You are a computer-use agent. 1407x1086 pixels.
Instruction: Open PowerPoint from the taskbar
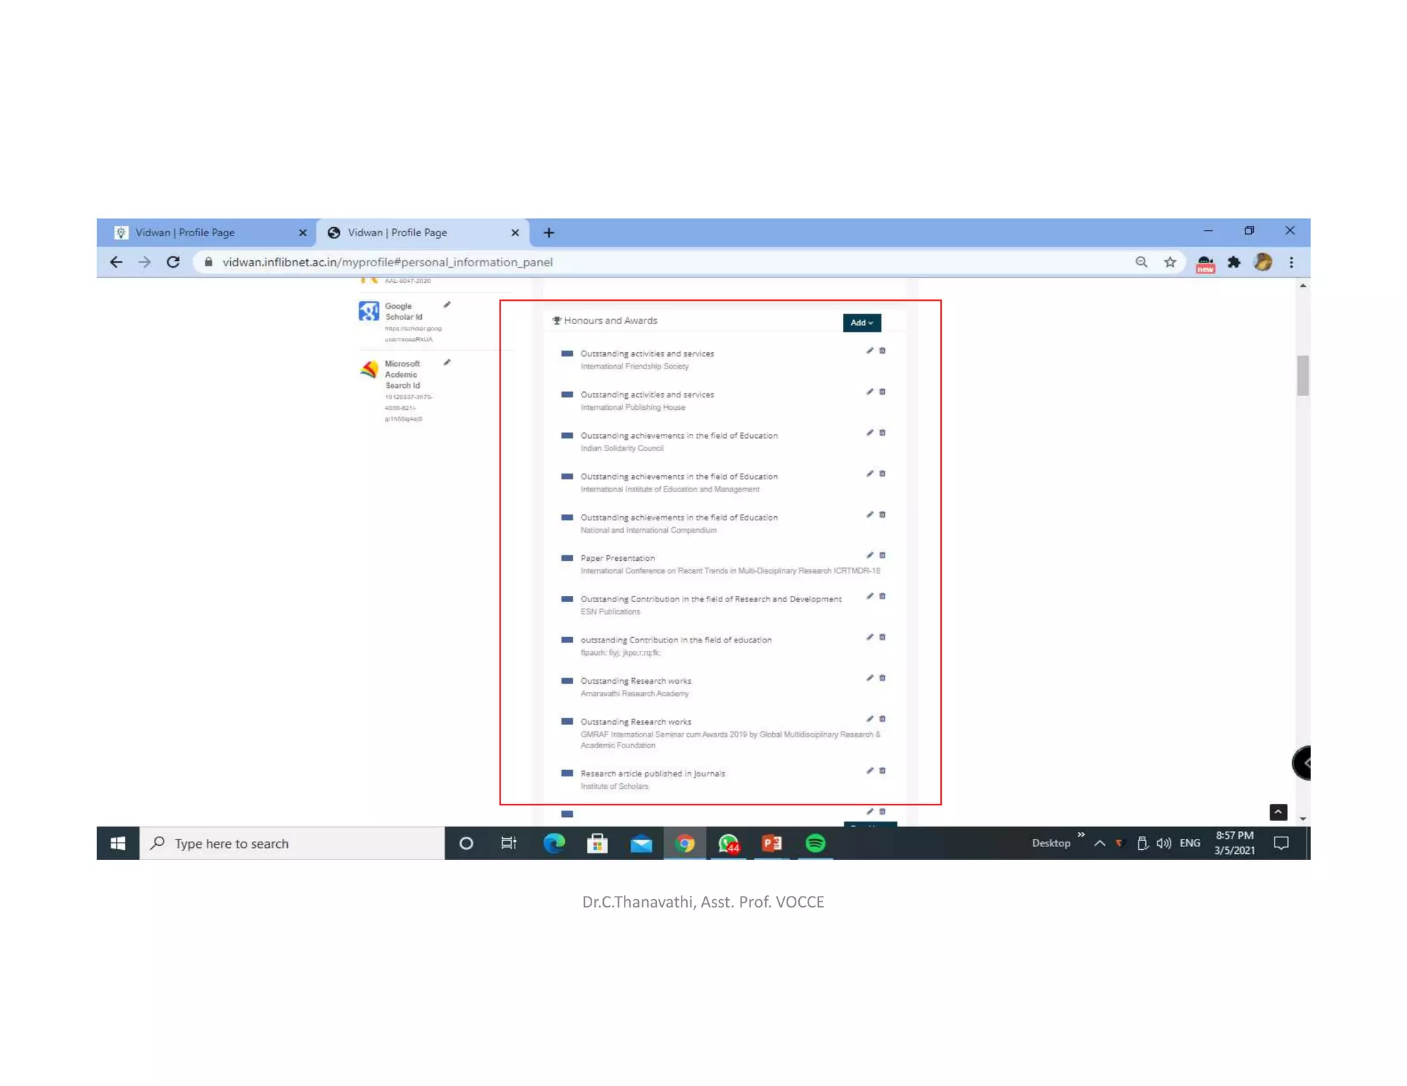(x=772, y=843)
